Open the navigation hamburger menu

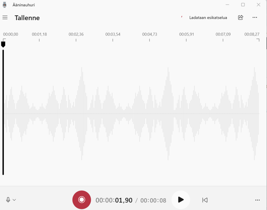tap(5, 17)
